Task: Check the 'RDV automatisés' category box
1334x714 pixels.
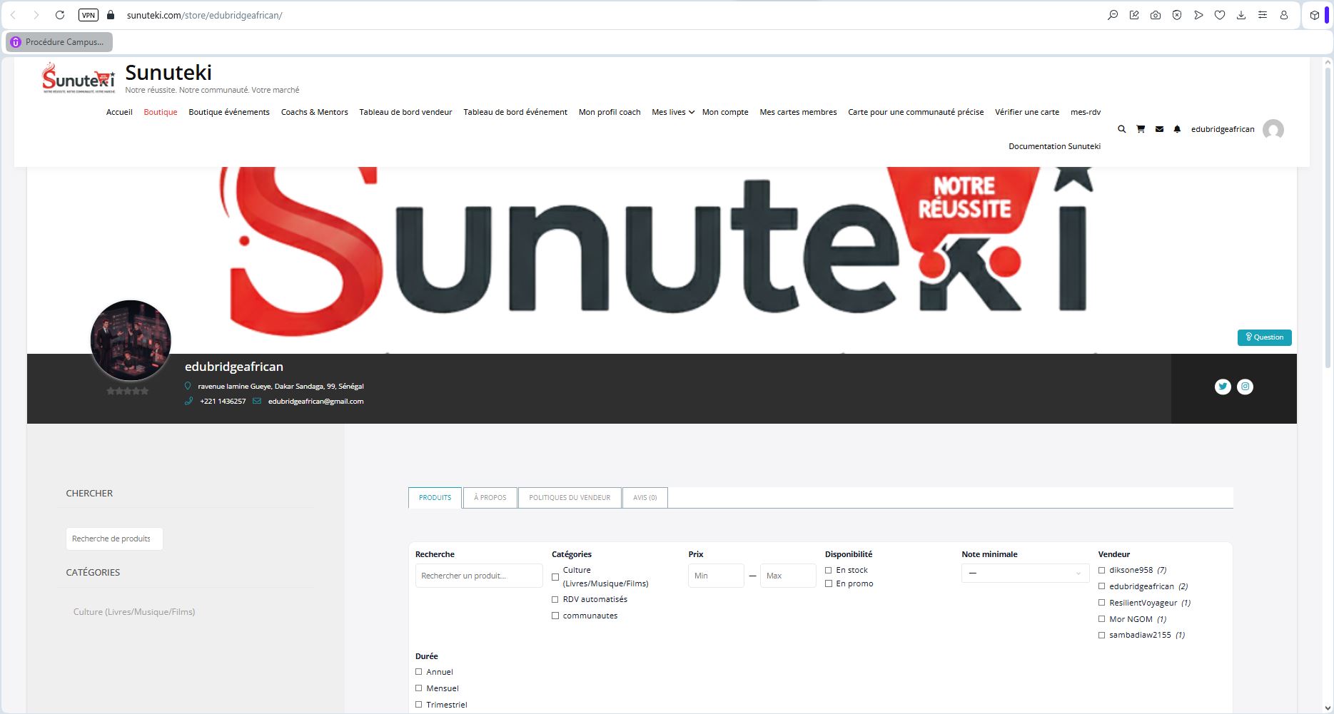Action: [x=555, y=600]
